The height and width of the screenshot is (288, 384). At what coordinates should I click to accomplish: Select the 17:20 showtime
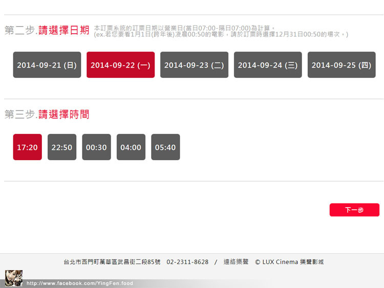coord(28,147)
